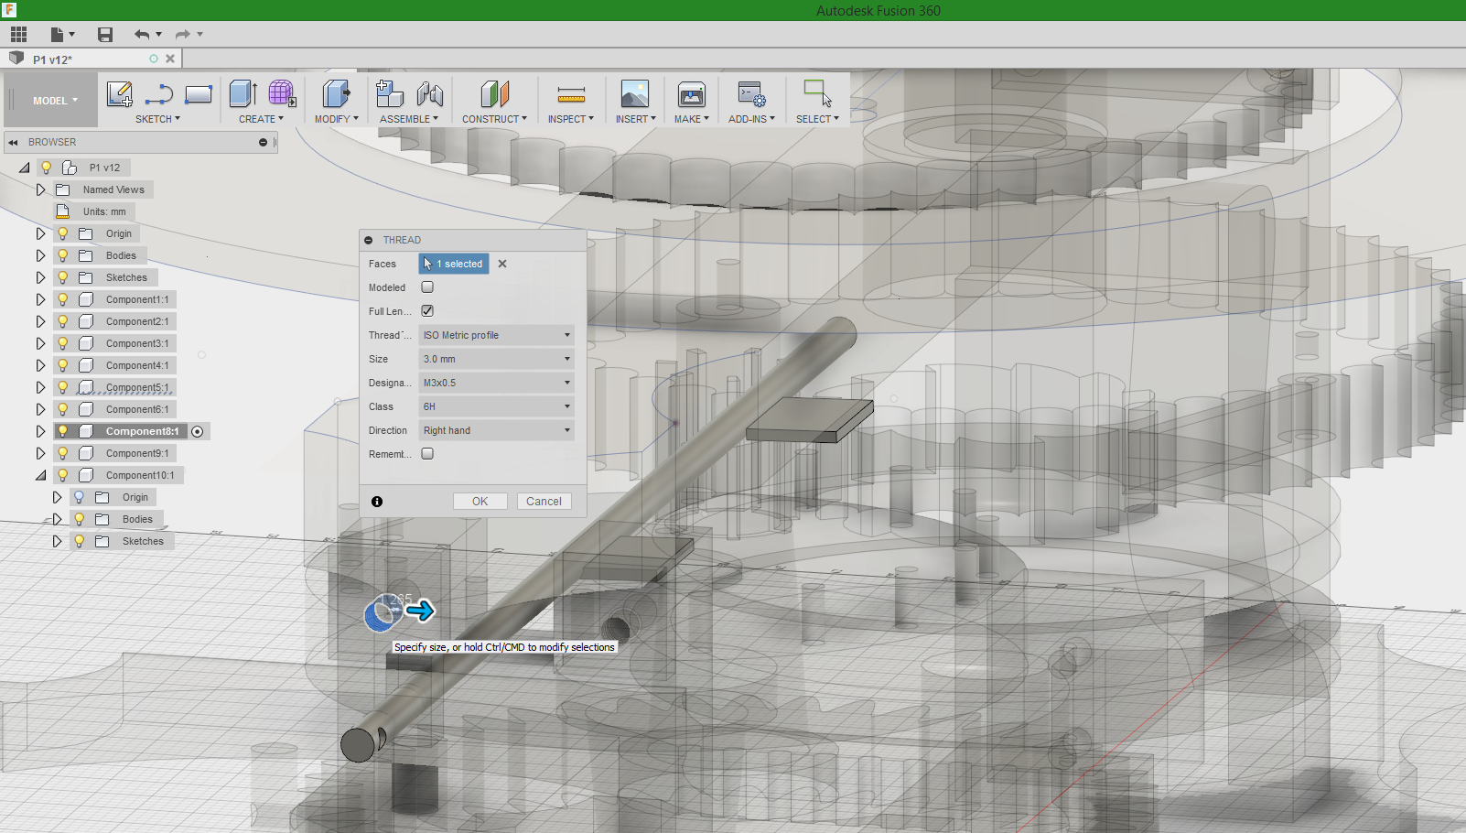Close the P1 v12 document tab
The height and width of the screenshot is (833, 1466).
170,59
